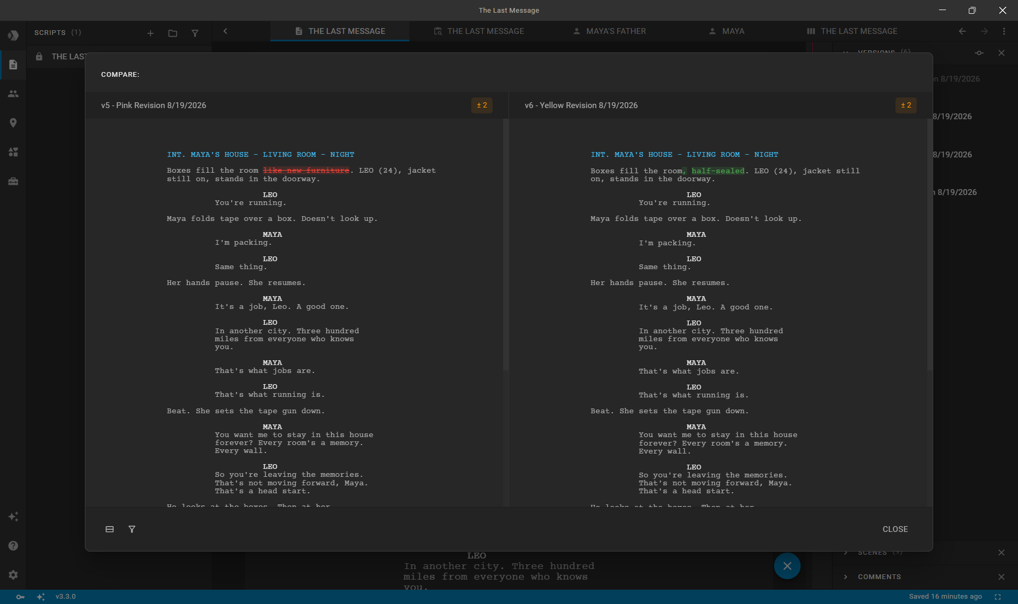Navigate forward with the right arrow icon
Screen dimensions: 1018x604
pyautogui.click(x=984, y=31)
